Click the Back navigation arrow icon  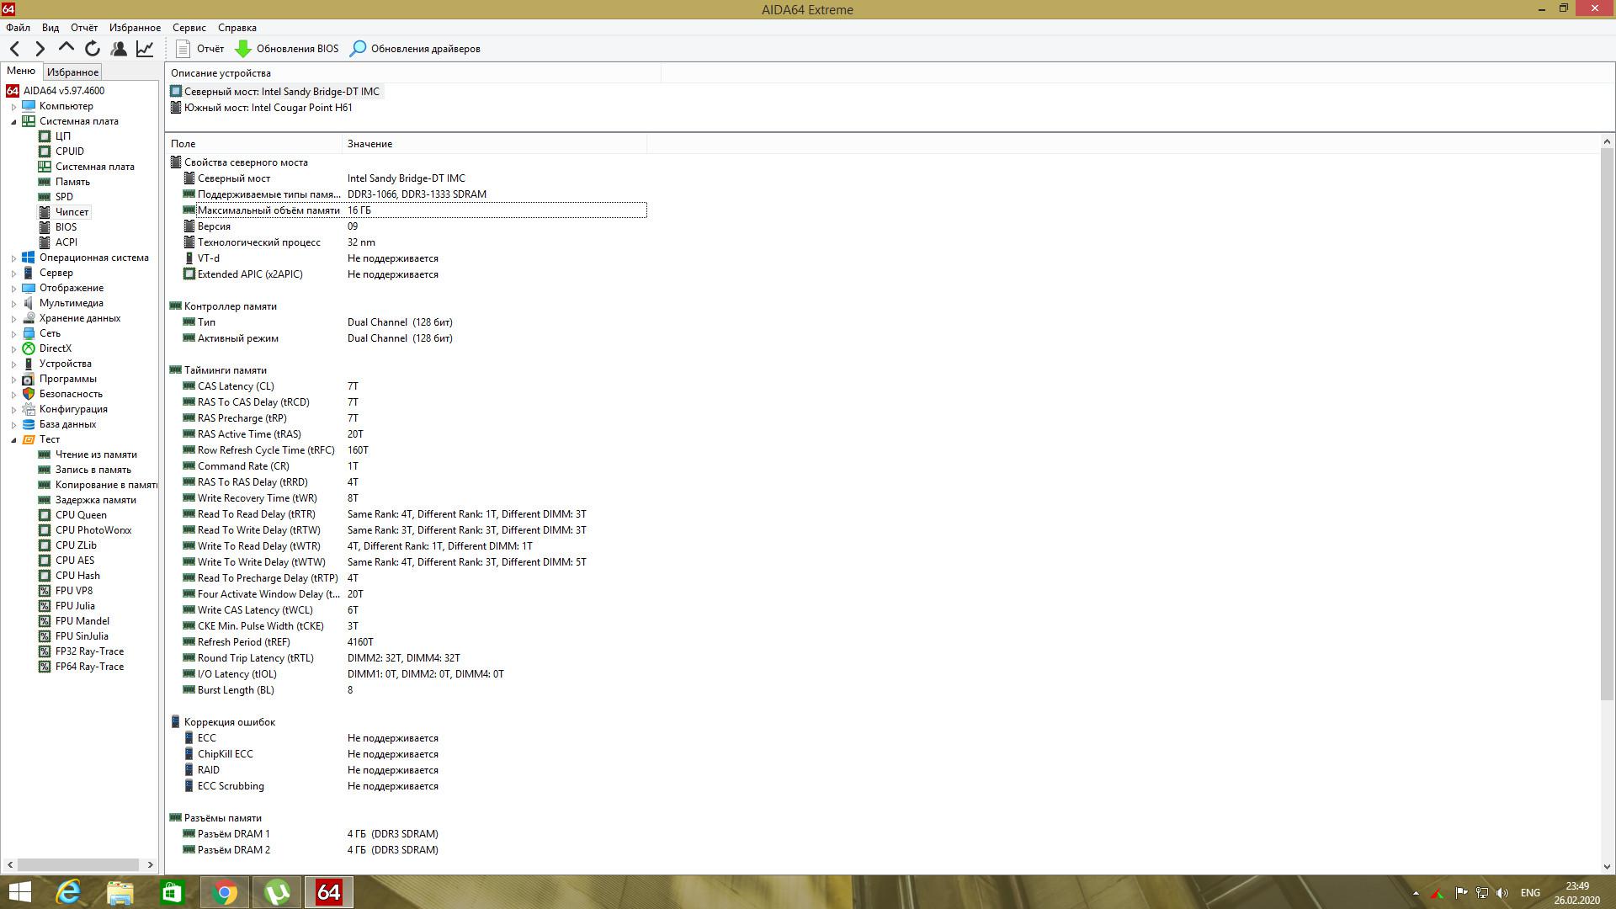click(14, 49)
